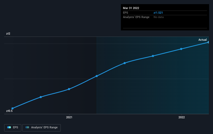Click the Mar 31 2022 tooltip date
213x134 pixels.
click(x=131, y=8)
